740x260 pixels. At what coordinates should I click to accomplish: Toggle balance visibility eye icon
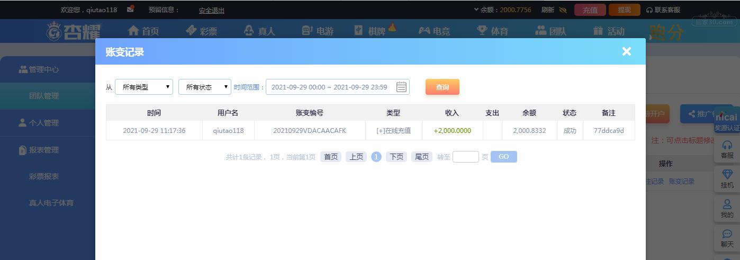pos(563,10)
